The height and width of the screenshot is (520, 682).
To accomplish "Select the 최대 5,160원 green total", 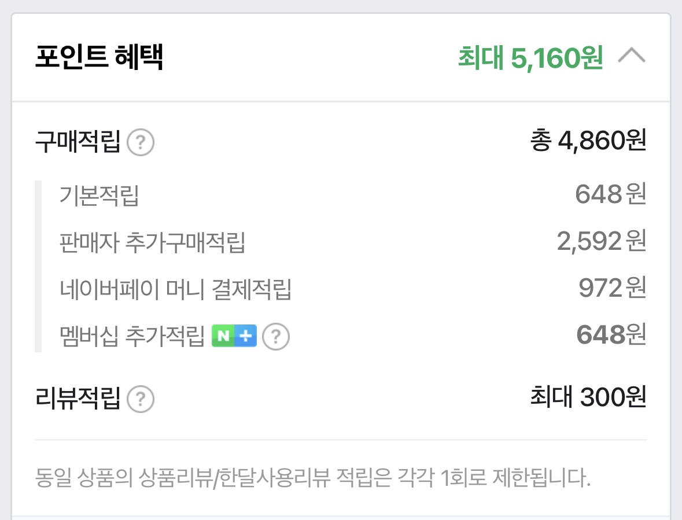I will (530, 57).
